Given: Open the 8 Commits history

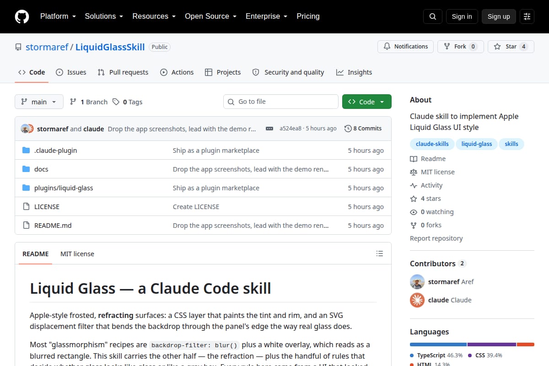Looking at the screenshot, I should [363, 129].
